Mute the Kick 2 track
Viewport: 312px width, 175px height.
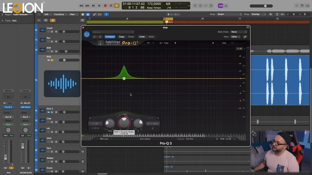[x=48, y=112]
